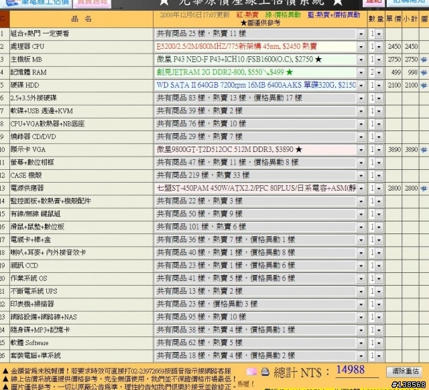Open the 處理器 CPU product dropdown showing E5200

tap(259, 46)
